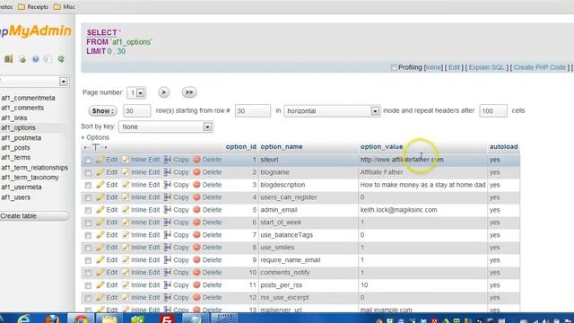Click the starting row number input field
Viewport: 574px width, 323px height.
[253, 110]
